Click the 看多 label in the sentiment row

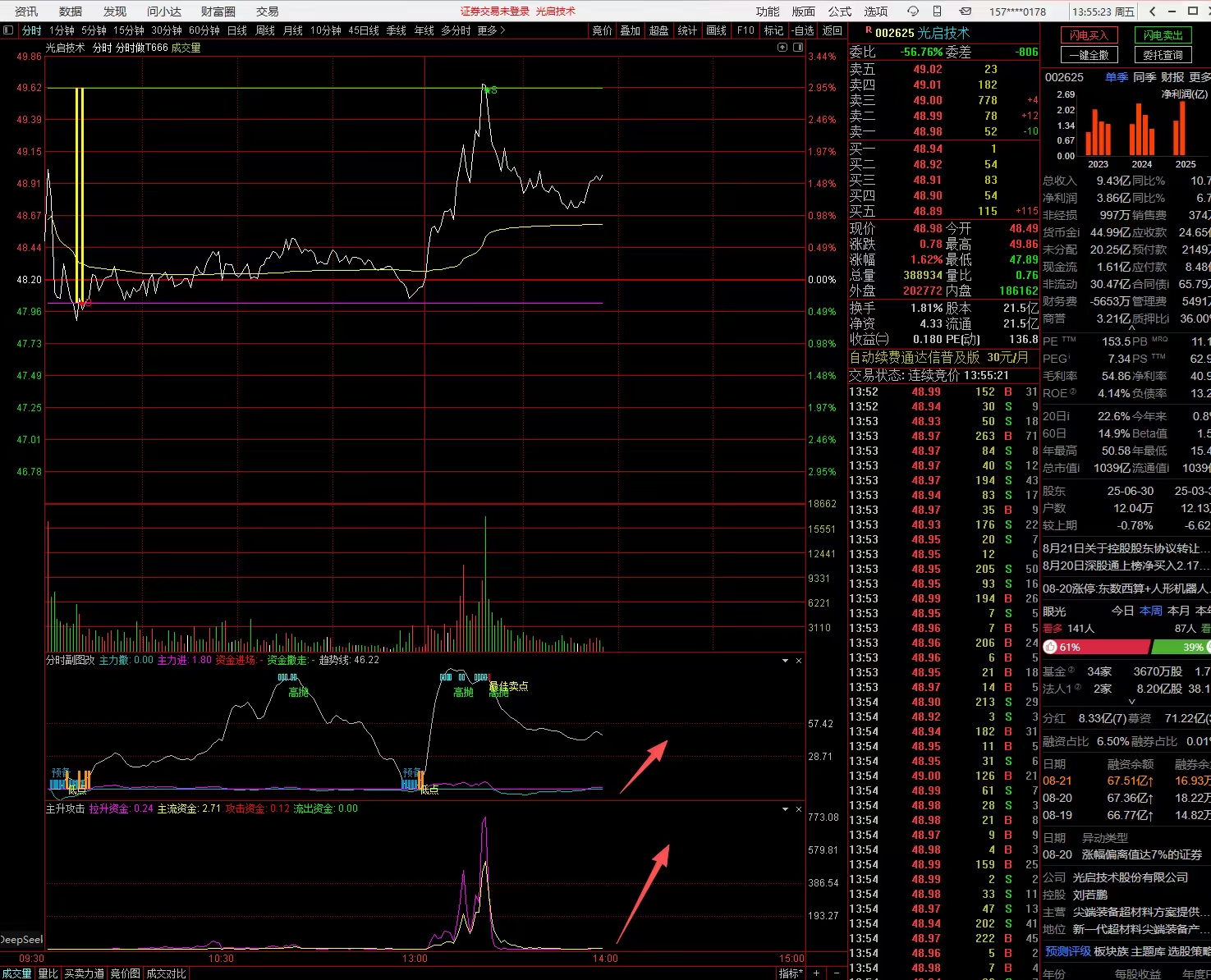pos(1053,629)
